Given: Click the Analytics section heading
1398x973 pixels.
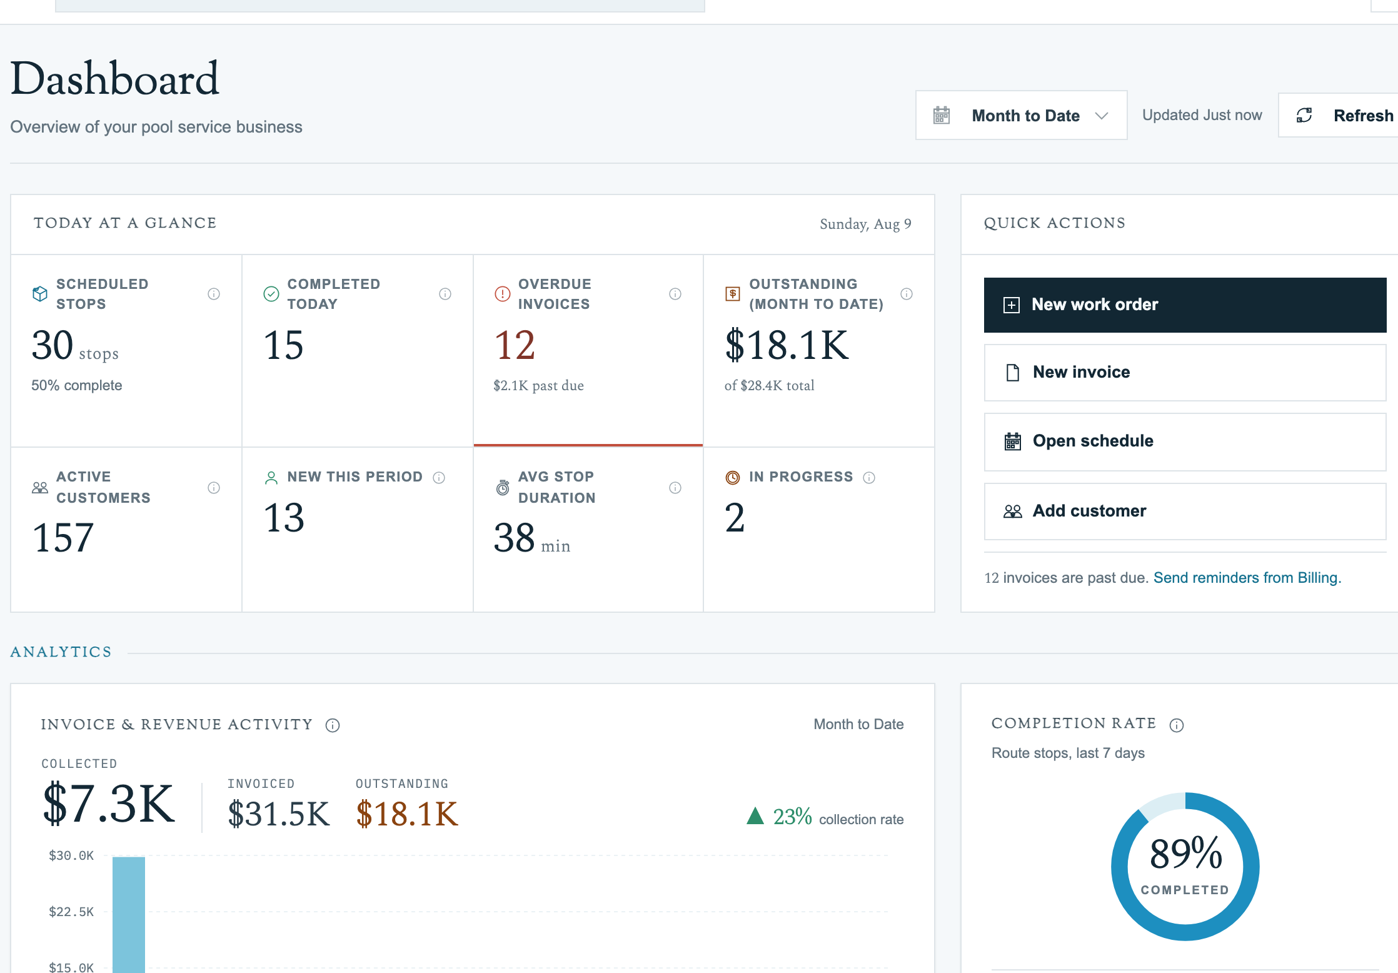Looking at the screenshot, I should 61,652.
